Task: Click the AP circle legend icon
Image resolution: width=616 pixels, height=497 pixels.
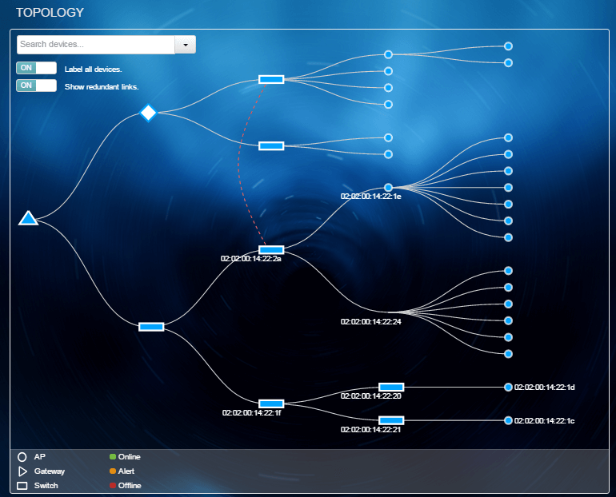Action: coord(22,457)
